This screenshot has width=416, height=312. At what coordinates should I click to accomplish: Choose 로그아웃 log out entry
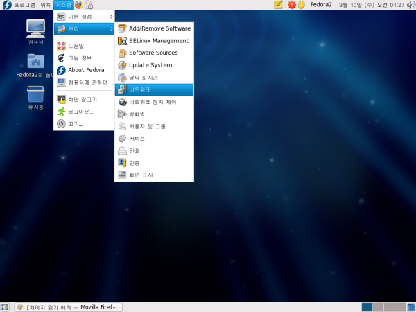pyautogui.click(x=84, y=112)
